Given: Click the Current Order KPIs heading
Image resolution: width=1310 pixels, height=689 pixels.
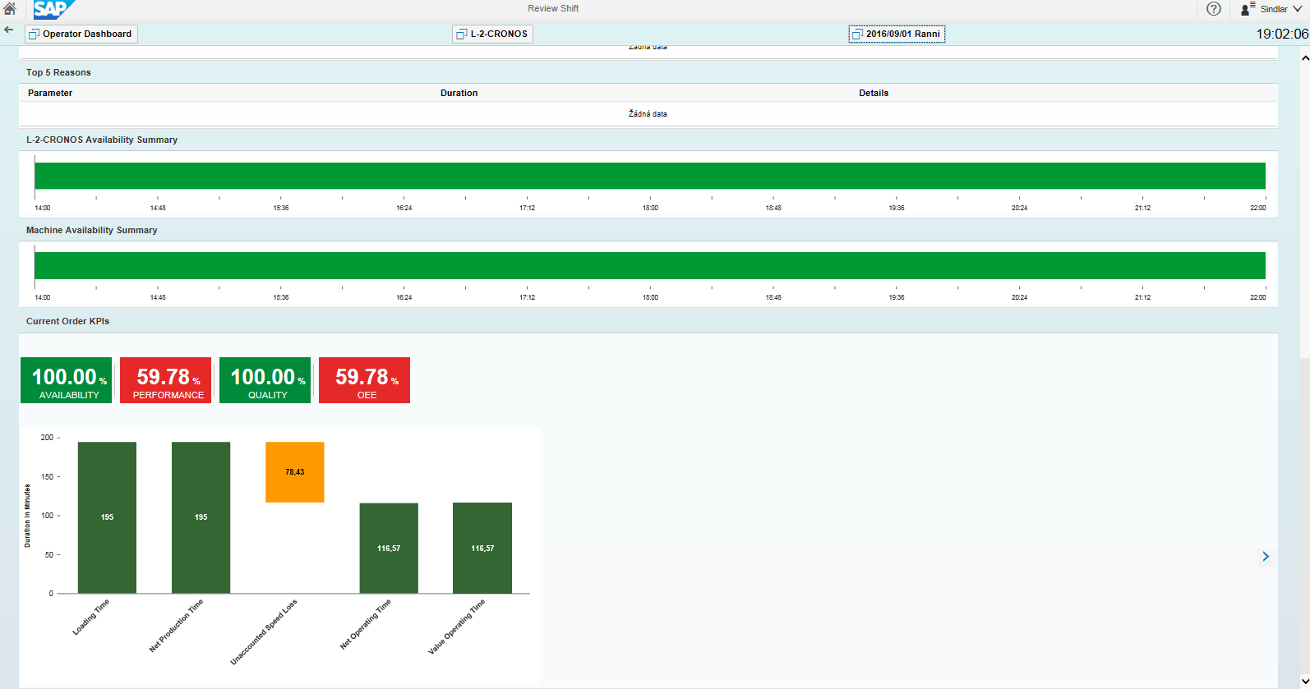Looking at the screenshot, I should click(x=67, y=321).
